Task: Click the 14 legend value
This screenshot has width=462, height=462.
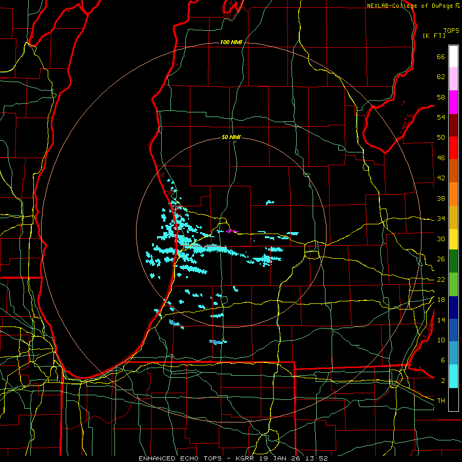Action: click(x=441, y=320)
